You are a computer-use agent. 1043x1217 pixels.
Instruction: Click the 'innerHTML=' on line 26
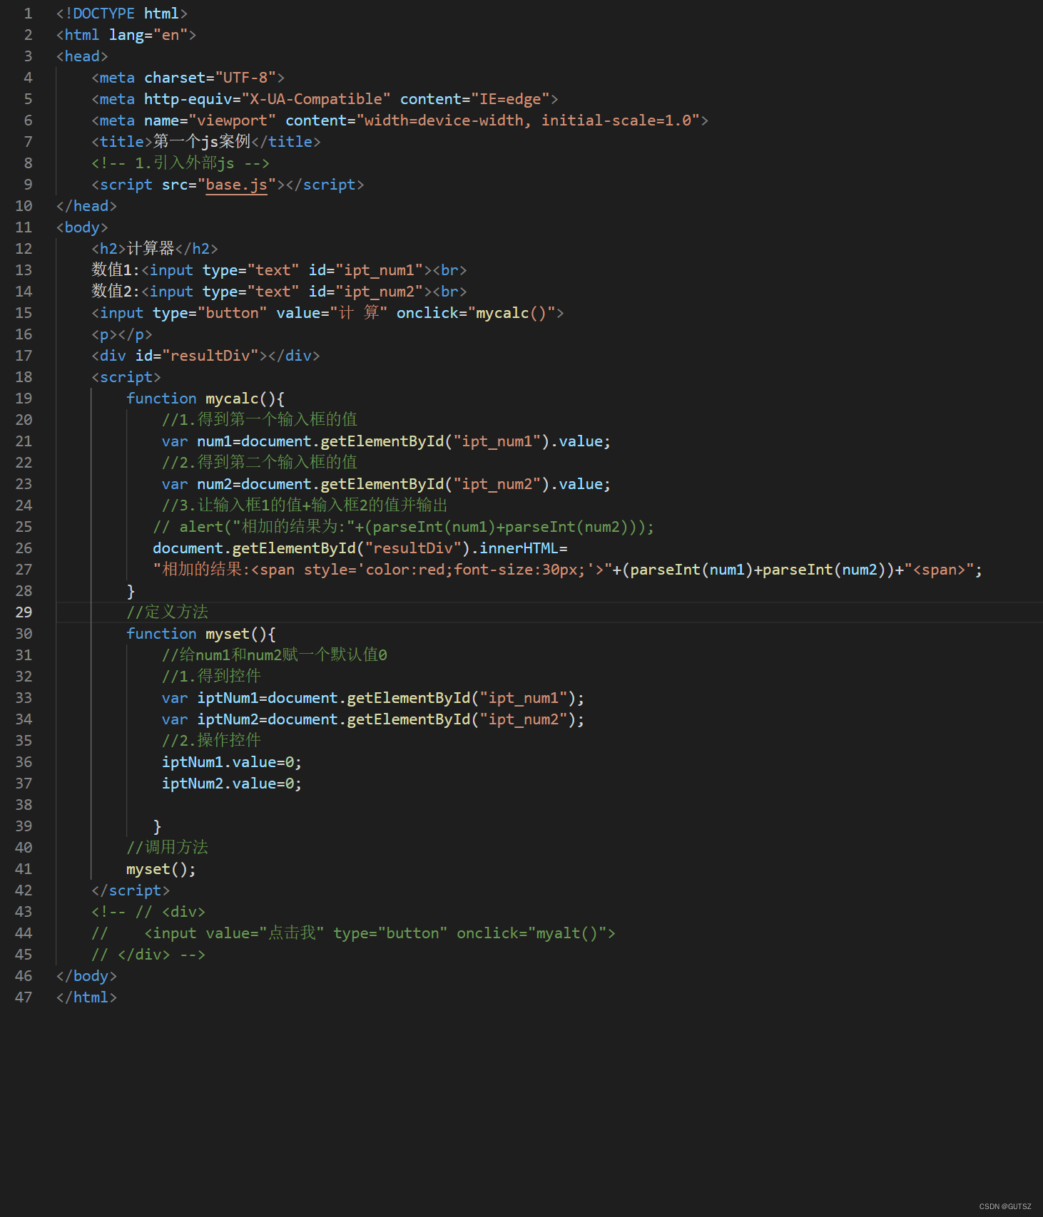click(x=524, y=548)
